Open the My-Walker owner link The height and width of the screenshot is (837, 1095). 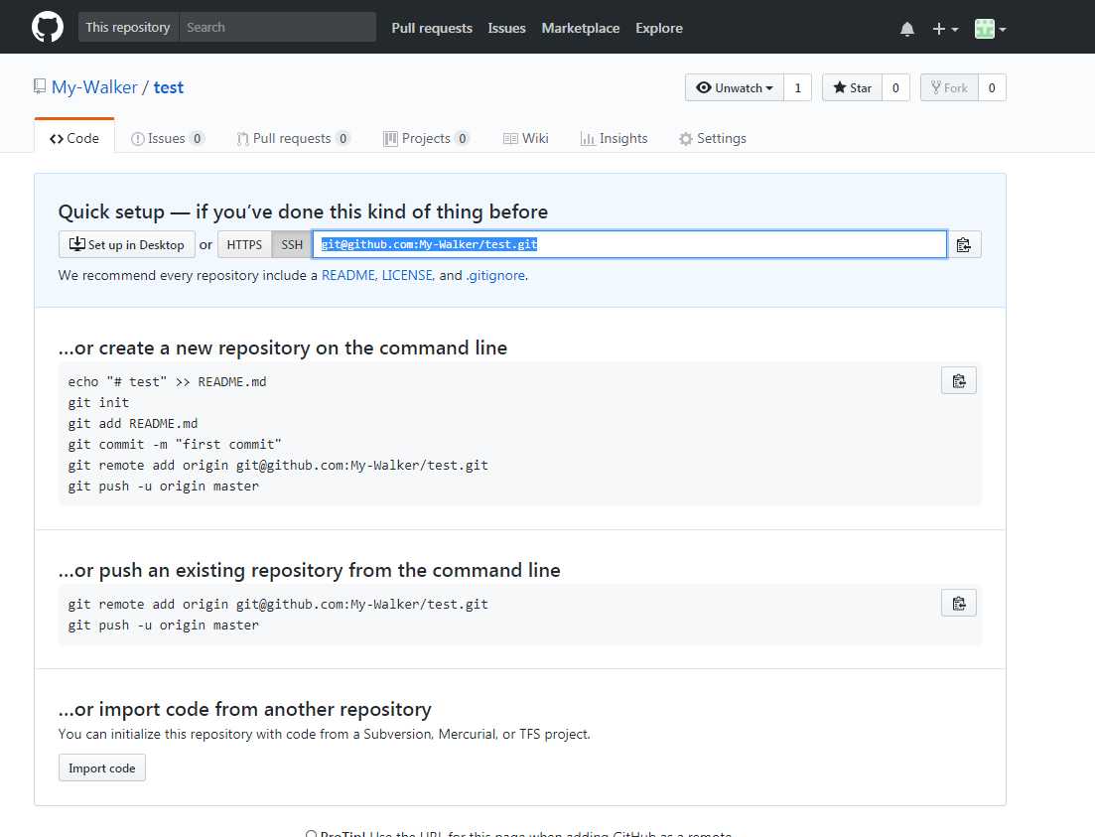[x=94, y=87]
